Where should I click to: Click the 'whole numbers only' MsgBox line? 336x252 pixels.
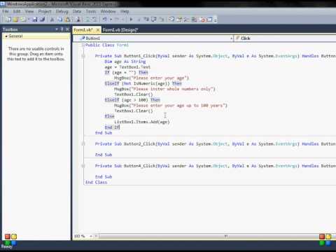click(164, 89)
